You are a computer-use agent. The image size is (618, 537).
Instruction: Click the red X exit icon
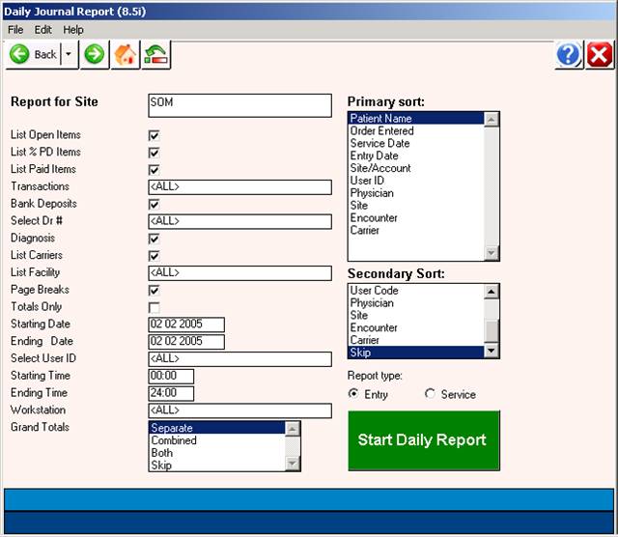pyautogui.click(x=599, y=55)
